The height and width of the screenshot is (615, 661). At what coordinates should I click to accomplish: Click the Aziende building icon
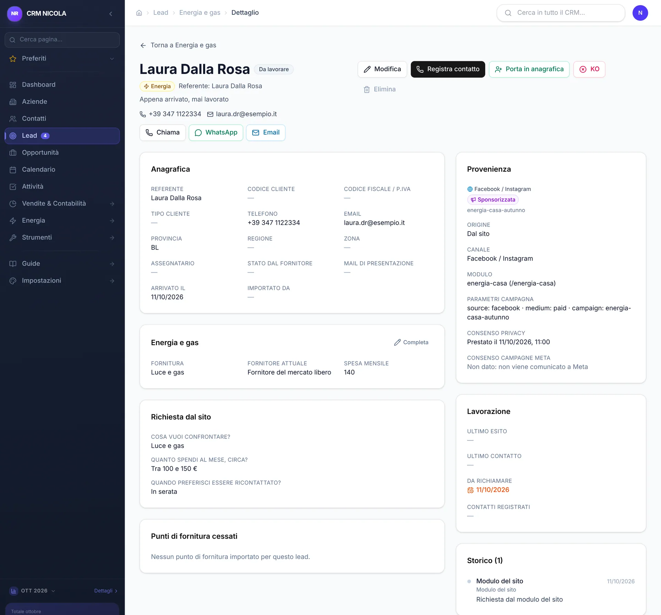13,102
